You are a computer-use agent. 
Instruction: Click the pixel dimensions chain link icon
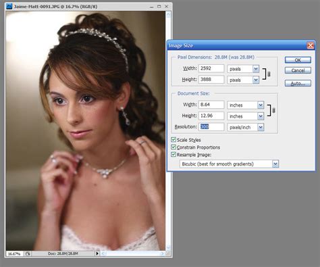tap(269, 74)
